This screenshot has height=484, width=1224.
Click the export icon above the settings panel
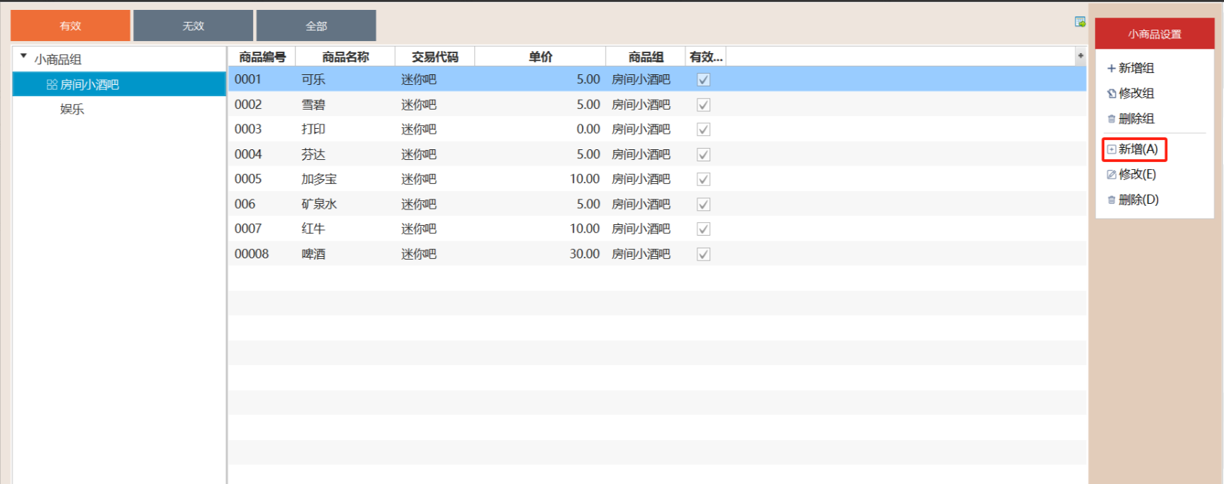[1079, 22]
